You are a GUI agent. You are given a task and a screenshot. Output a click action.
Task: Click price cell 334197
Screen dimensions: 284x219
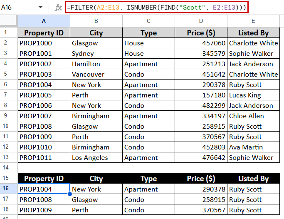click(x=201, y=116)
